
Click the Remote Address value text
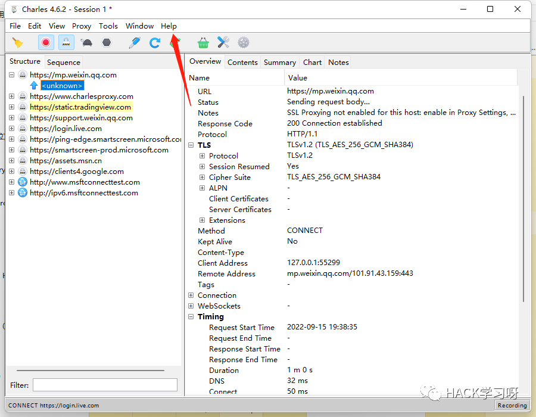[350, 273]
